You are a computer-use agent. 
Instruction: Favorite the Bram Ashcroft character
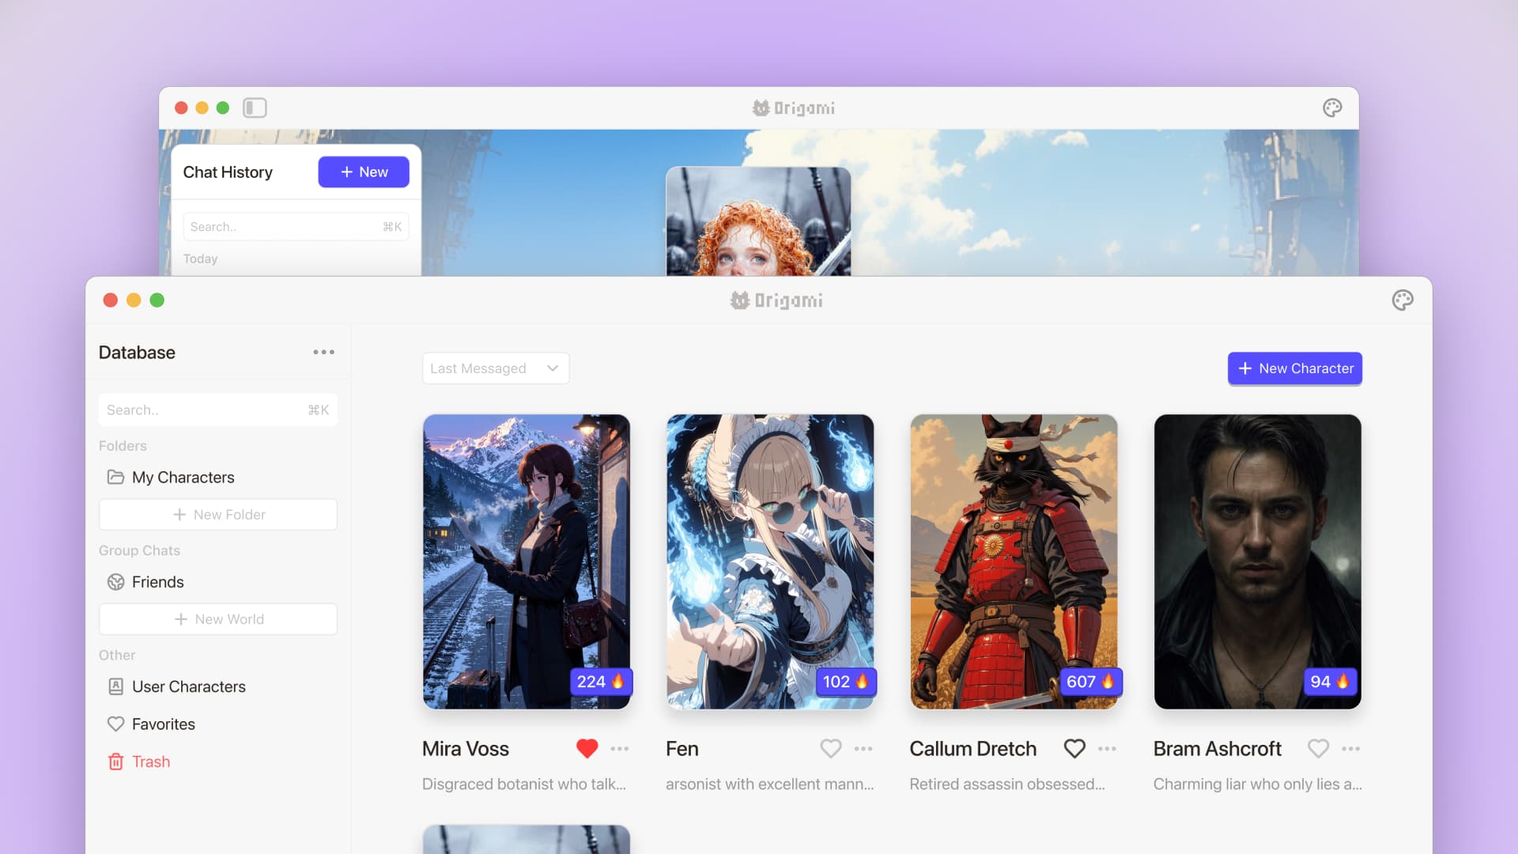coord(1318,748)
